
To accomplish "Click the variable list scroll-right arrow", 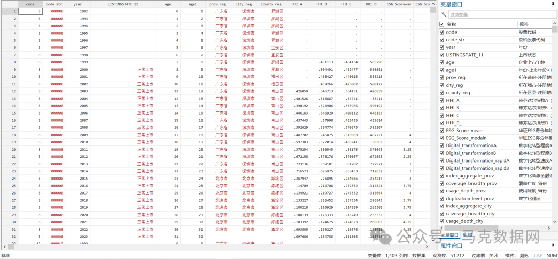I will click(550, 228).
